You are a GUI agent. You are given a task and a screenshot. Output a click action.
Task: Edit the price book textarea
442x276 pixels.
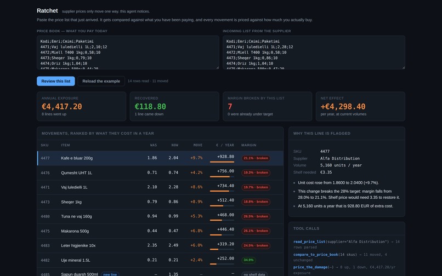128,53
